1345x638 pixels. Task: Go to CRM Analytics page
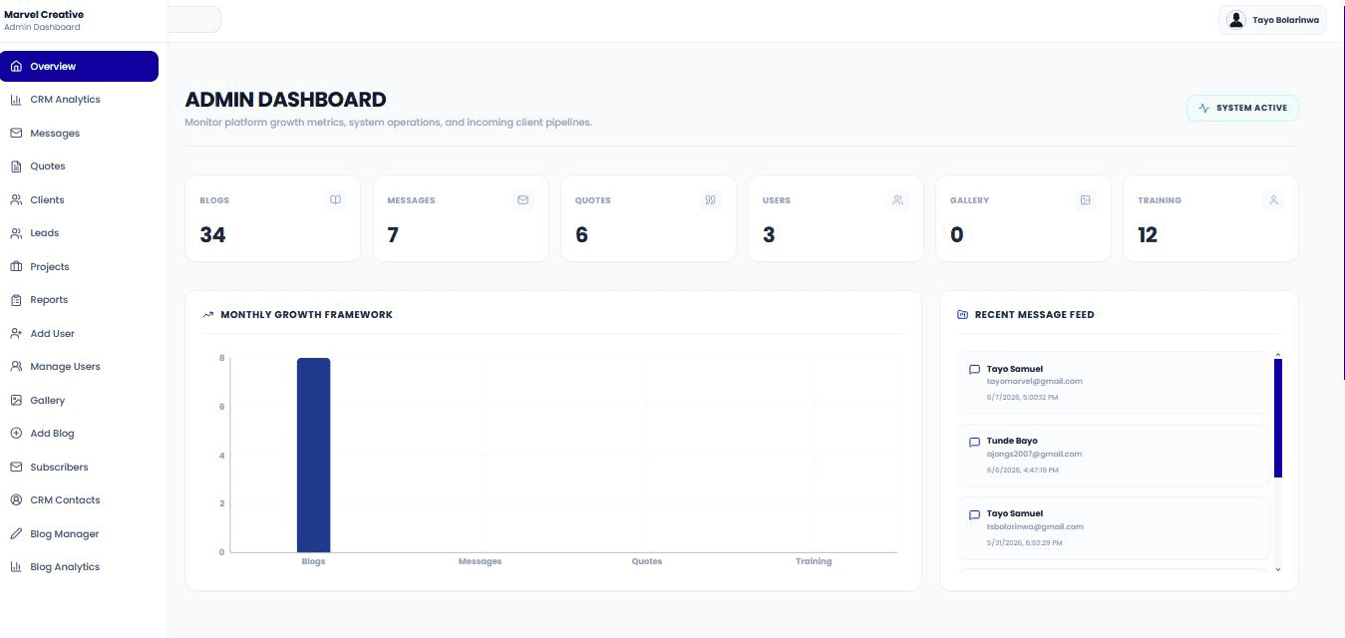79,100
